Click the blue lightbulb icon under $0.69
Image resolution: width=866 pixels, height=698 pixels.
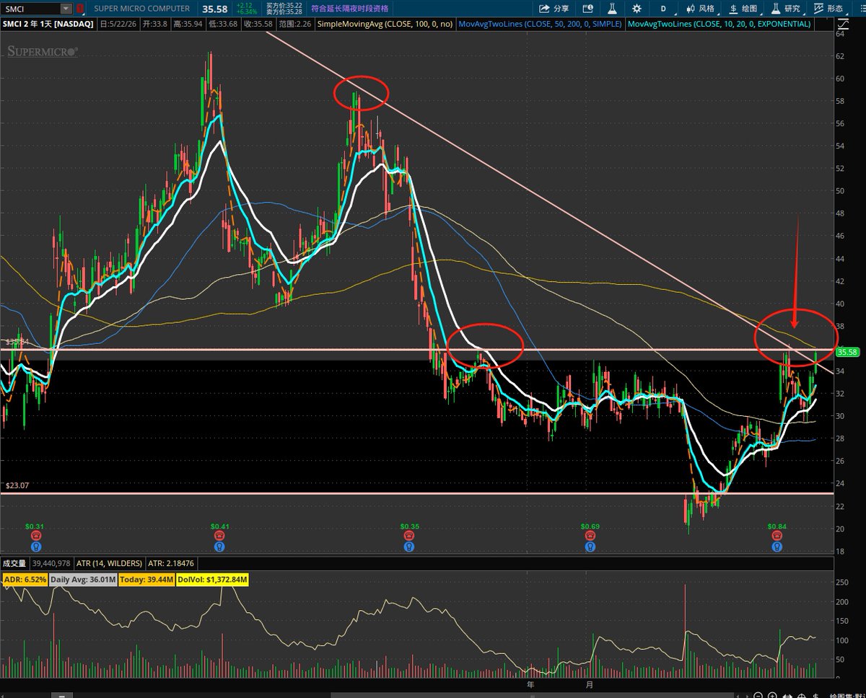coord(590,547)
